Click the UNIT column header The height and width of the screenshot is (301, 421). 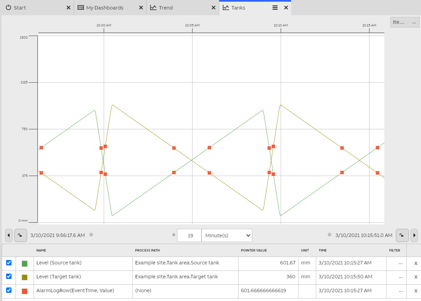pyautogui.click(x=305, y=250)
